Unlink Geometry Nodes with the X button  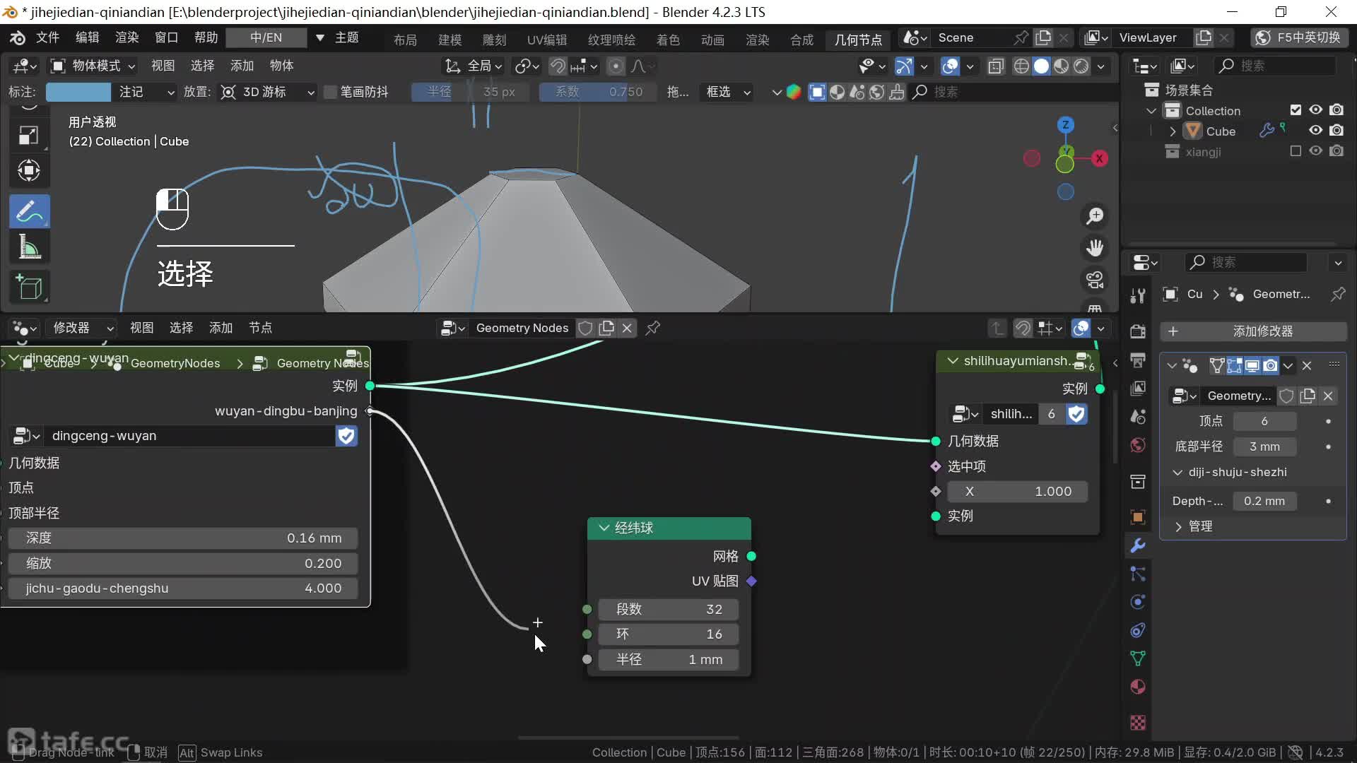tap(627, 328)
